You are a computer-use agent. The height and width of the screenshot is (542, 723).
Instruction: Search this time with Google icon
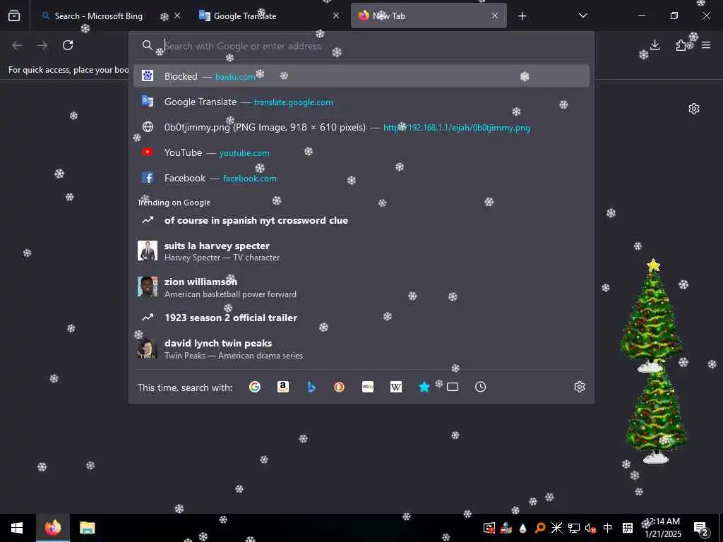(x=254, y=387)
